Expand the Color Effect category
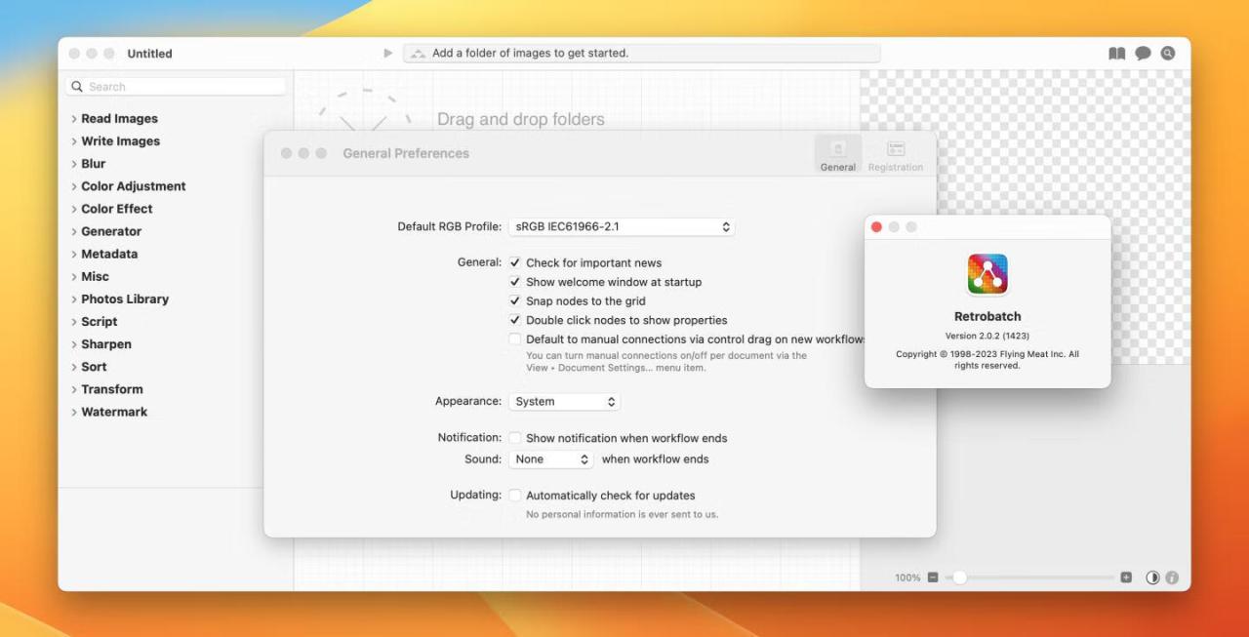The height and width of the screenshot is (637, 1249). (x=74, y=209)
